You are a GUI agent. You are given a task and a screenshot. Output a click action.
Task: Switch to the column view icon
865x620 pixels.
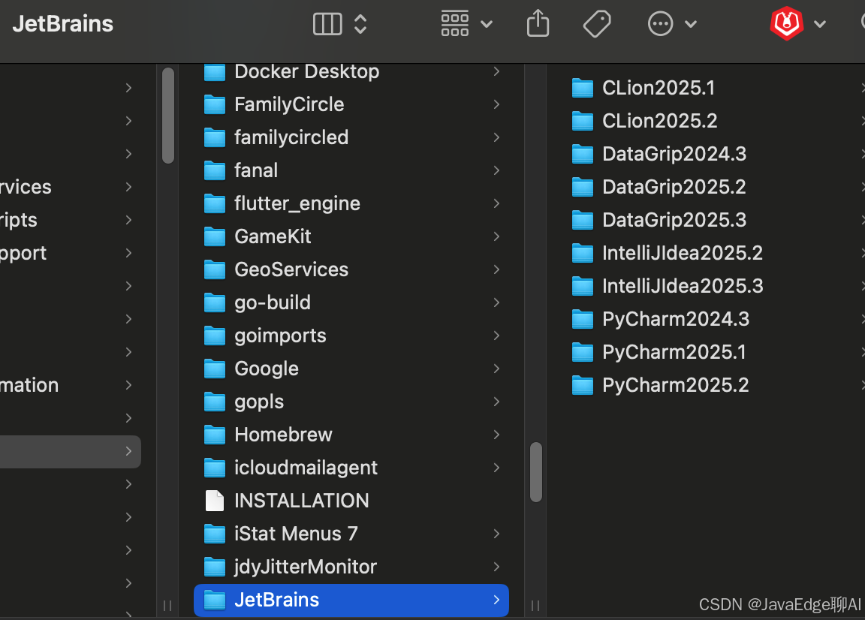pyautogui.click(x=327, y=24)
